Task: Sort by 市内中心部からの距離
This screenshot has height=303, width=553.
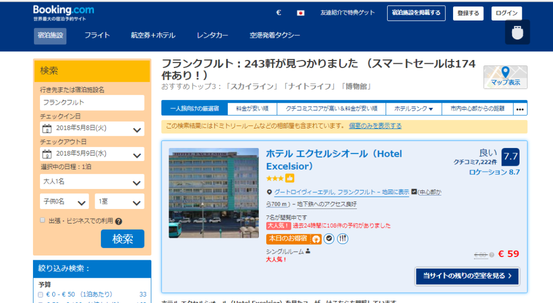Action: (x=477, y=109)
